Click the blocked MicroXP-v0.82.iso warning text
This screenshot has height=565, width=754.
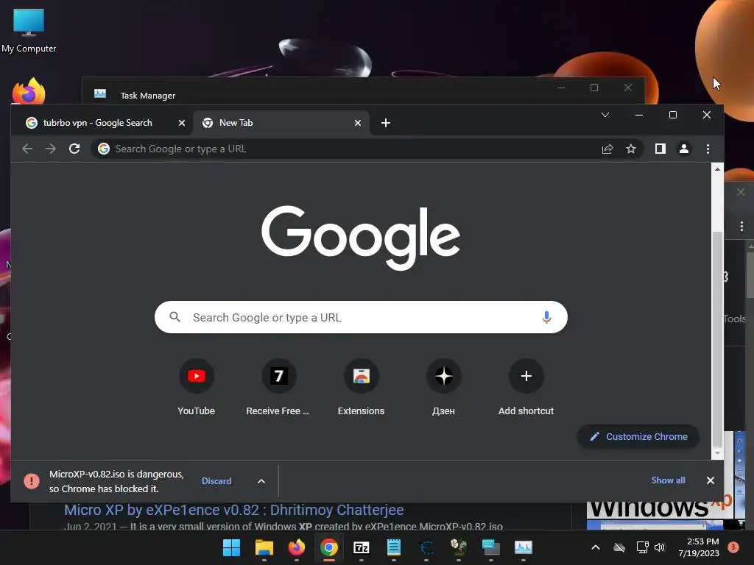point(116,481)
